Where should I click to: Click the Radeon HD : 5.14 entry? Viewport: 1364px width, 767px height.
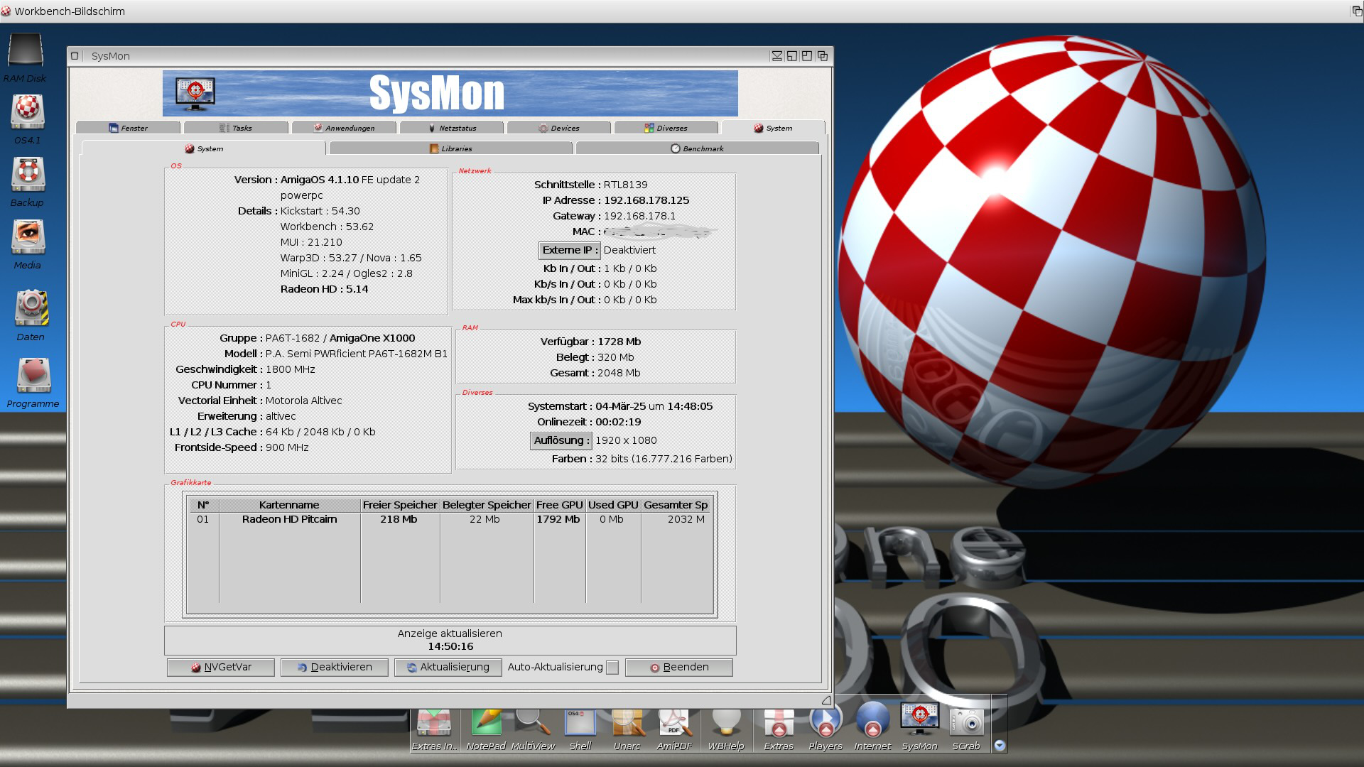[x=324, y=289]
